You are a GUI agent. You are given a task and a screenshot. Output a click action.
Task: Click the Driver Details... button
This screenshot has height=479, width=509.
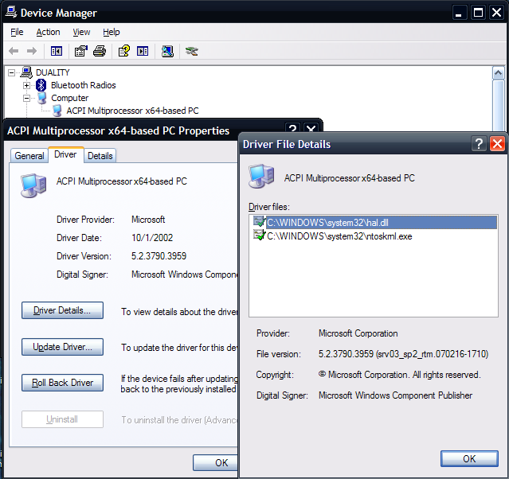(x=62, y=310)
